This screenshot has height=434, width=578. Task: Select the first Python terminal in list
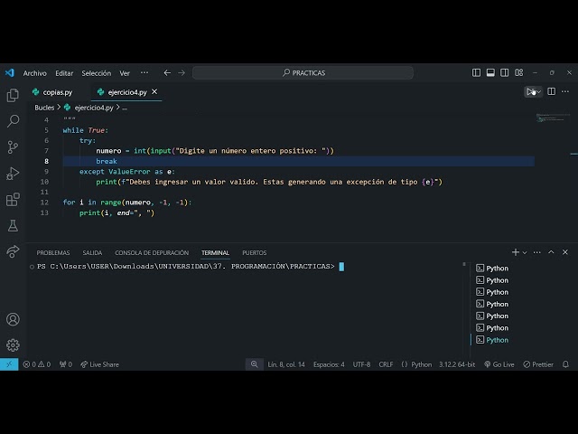492,268
